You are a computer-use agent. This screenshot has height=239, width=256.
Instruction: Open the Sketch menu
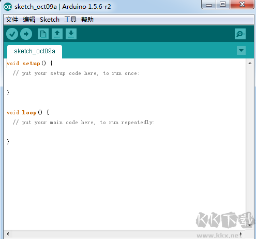coord(50,20)
